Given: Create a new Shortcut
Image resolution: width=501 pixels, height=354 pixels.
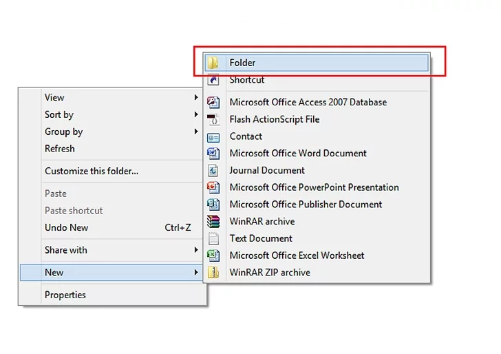Looking at the screenshot, I should click(246, 80).
